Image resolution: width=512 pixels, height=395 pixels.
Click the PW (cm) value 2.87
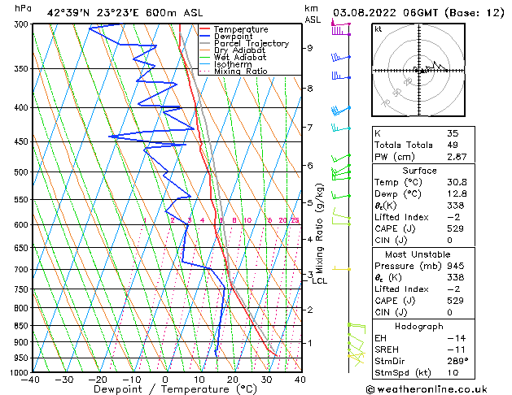tap(457, 157)
